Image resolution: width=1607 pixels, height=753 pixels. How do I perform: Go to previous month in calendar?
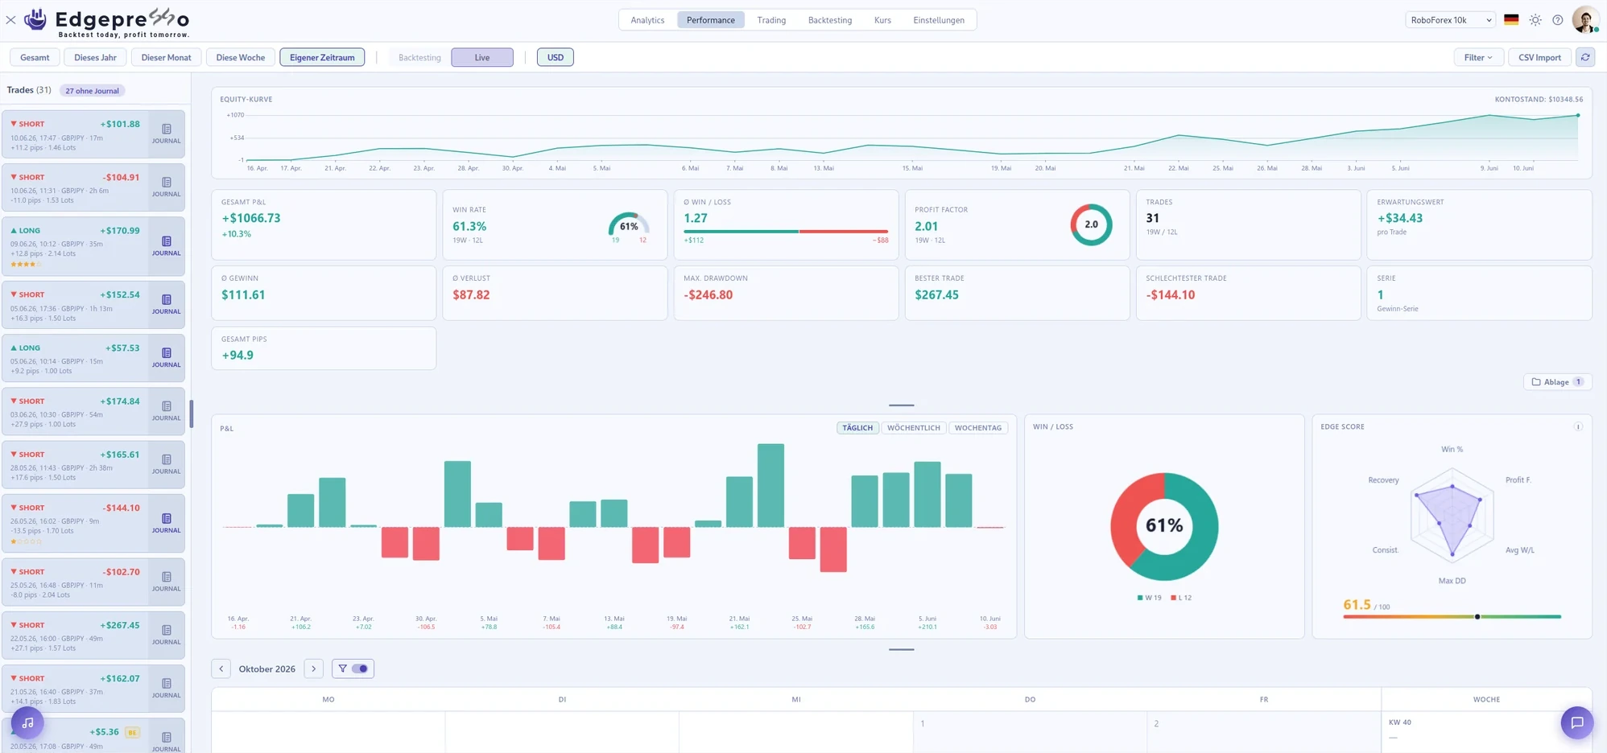[x=221, y=669]
